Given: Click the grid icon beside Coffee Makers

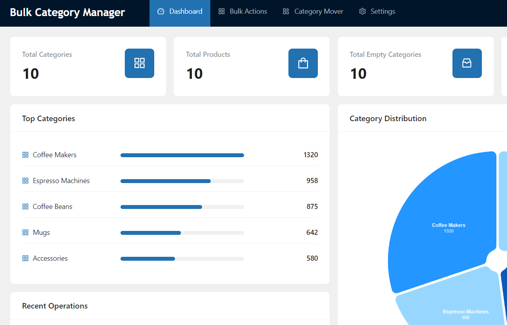Looking at the screenshot, I should click(x=26, y=155).
